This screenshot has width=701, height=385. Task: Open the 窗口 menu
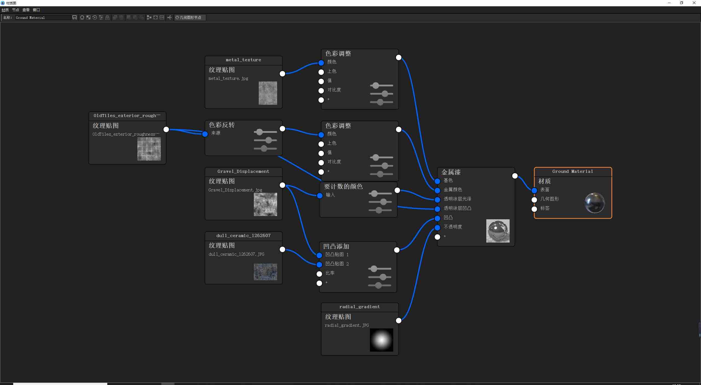click(36, 10)
